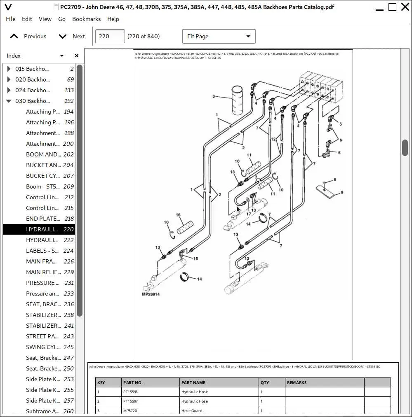412x417 pixels.
Task: Expand the 020 Backhoe bookmark
Action: pos(9,79)
